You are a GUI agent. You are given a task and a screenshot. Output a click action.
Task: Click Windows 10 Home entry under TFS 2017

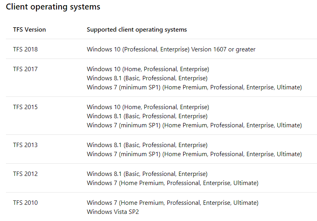(x=148, y=69)
